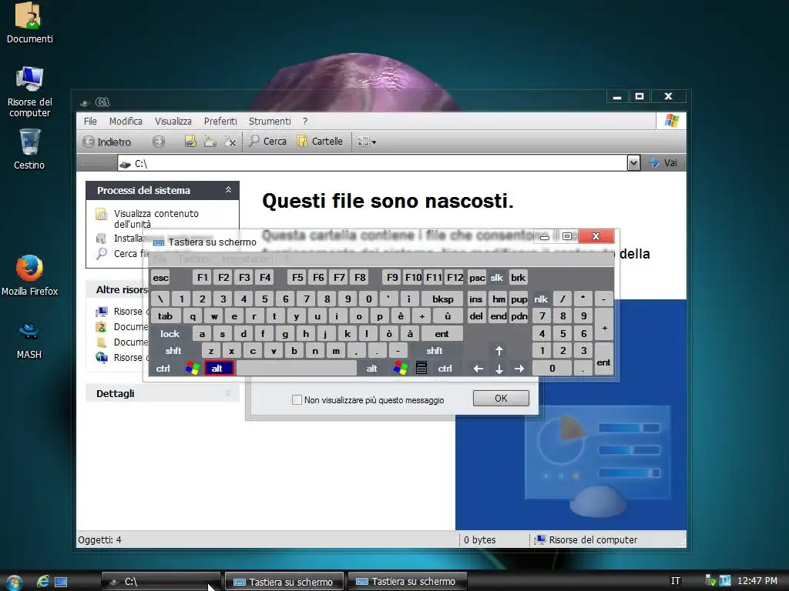Viewport: 789px width, 591px height.
Task: Launch Internet Explorer from quick launch
Action: click(43, 582)
